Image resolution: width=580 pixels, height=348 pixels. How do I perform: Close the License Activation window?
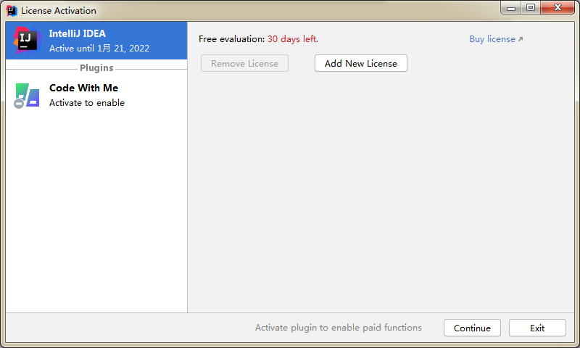coord(558,7)
